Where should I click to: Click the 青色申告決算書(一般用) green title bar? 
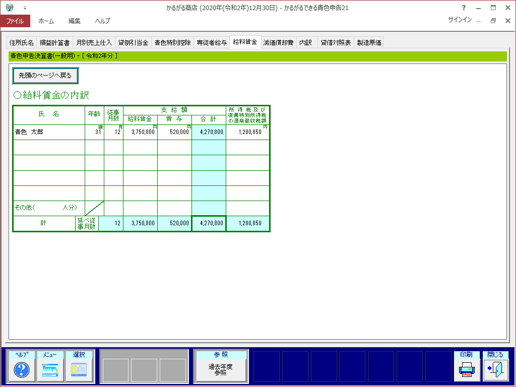click(257, 56)
